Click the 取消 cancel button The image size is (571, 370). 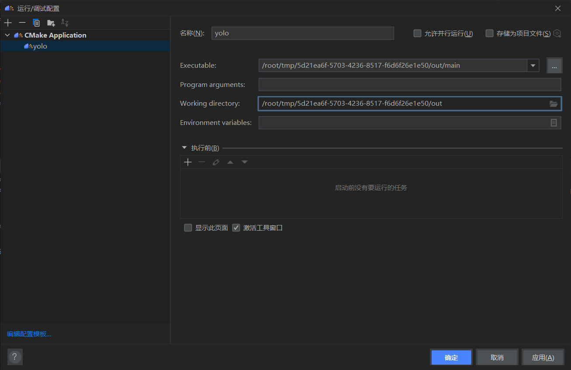pyautogui.click(x=497, y=357)
